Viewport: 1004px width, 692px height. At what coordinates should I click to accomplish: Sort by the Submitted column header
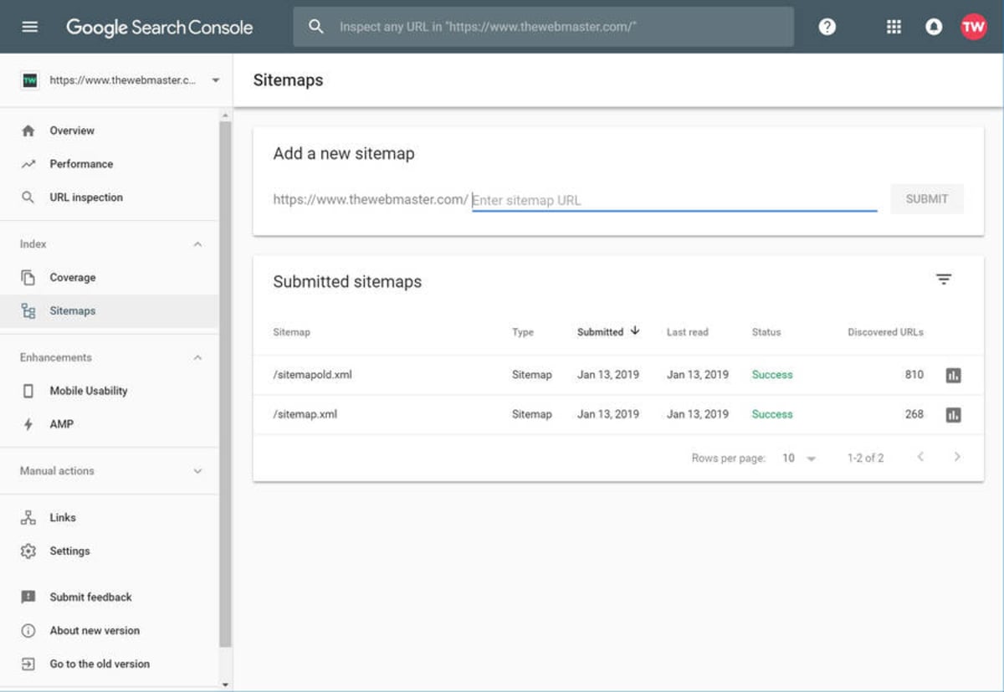coord(600,332)
